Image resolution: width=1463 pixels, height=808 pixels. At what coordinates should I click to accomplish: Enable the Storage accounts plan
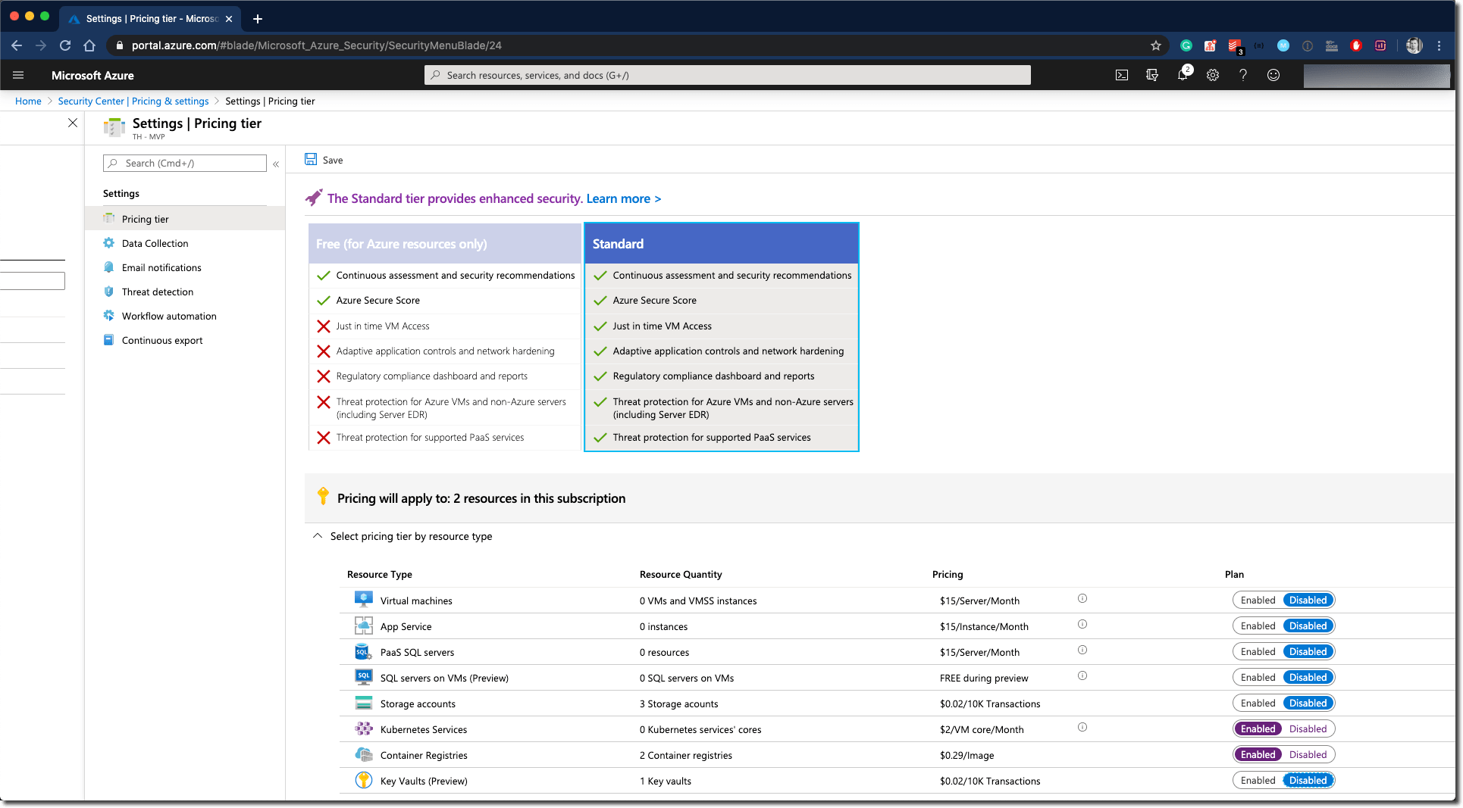point(1258,703)
